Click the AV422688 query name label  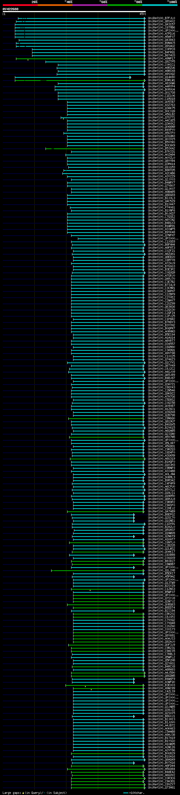click(10, 9)
